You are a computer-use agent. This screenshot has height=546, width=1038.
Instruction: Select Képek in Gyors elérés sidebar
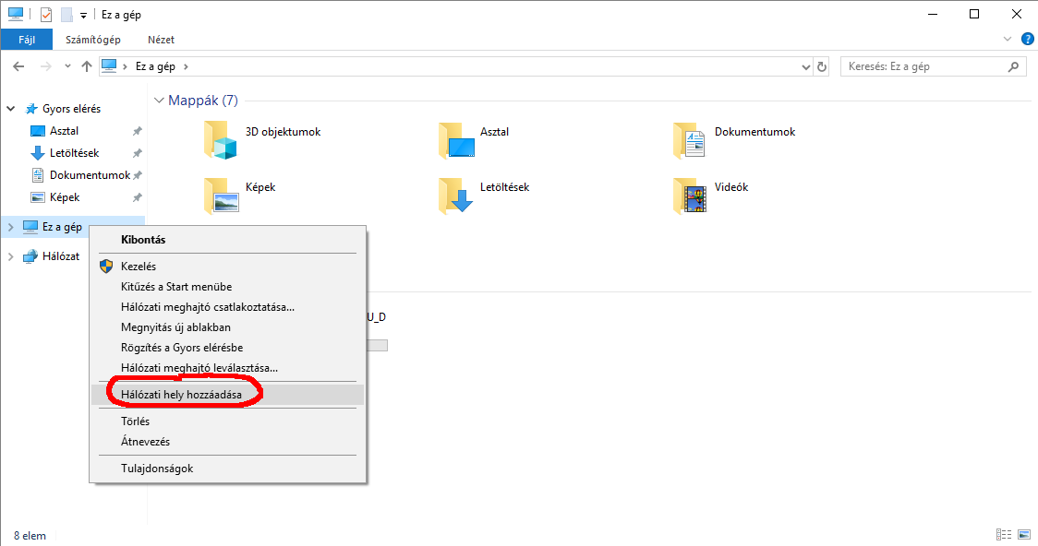[65, 197]
